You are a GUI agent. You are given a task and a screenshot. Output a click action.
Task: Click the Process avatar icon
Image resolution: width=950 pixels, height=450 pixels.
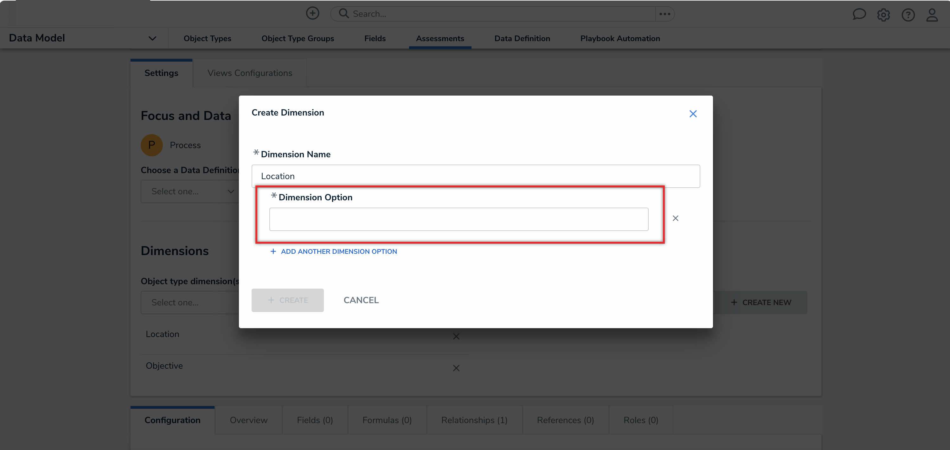(151, 145)
